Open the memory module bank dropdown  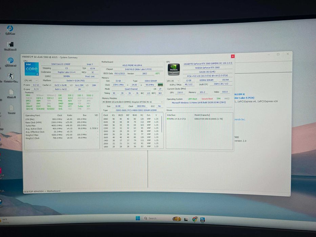[x=132, y=102]
